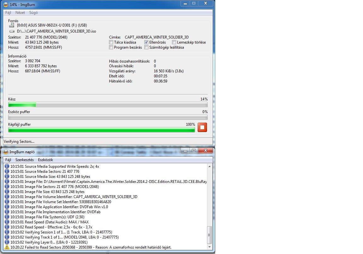This screenshot has width=363, height=254.
Task: Select log line Image File Implementation Identifier
Action: pyautogui.click(x=55, y=212)
